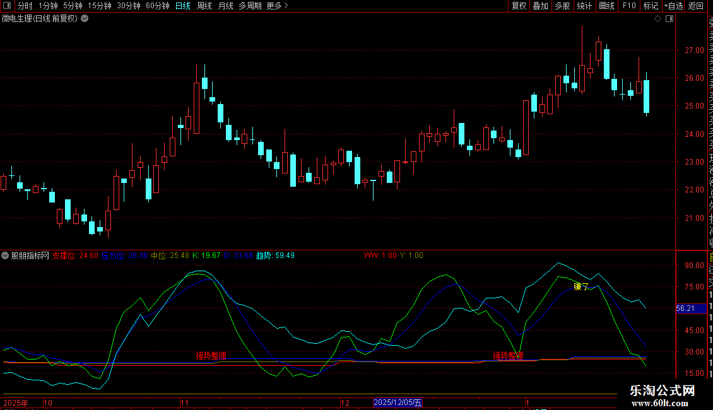
Task: Select the 60分钟 period tab
Action: [157, 6]
